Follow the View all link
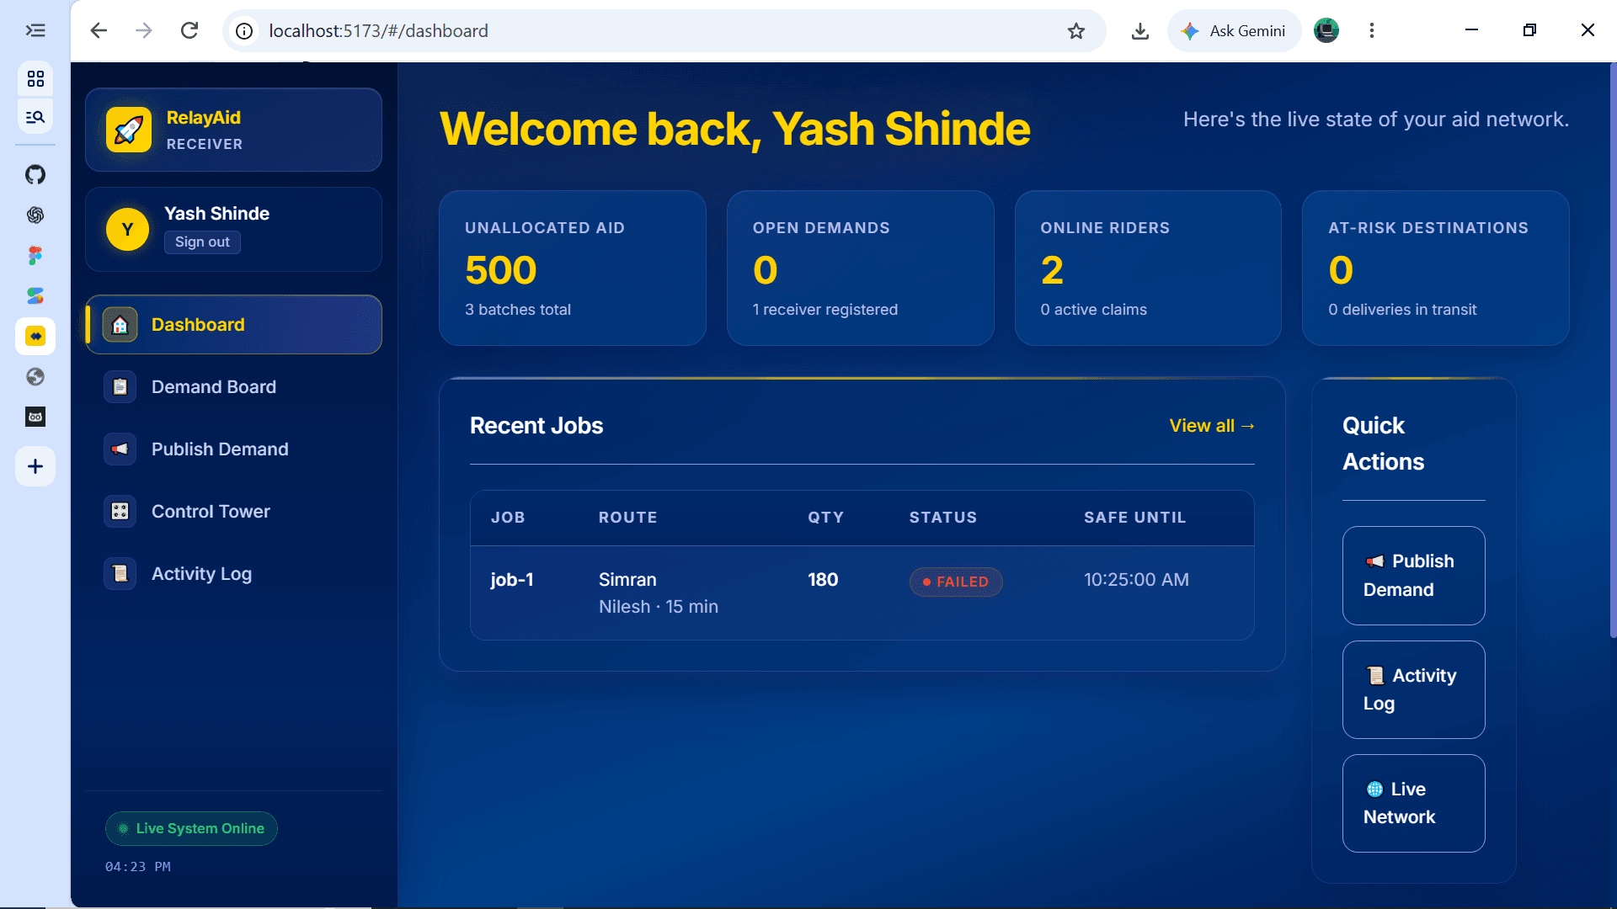This screenshot has height=909, width=1617. click(1212, 426)
